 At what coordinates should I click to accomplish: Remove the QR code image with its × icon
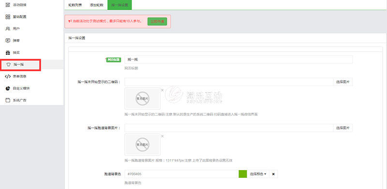click(x=163, y=90)
